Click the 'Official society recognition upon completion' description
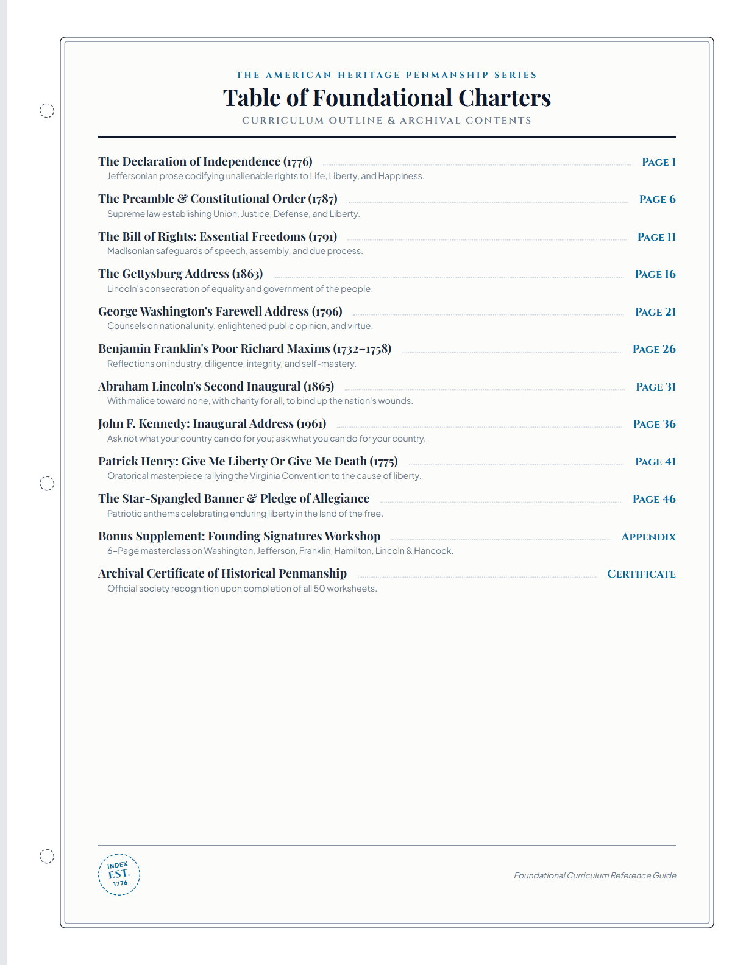The width and height of the screenshot is (746, 965). tap(242, 589)
